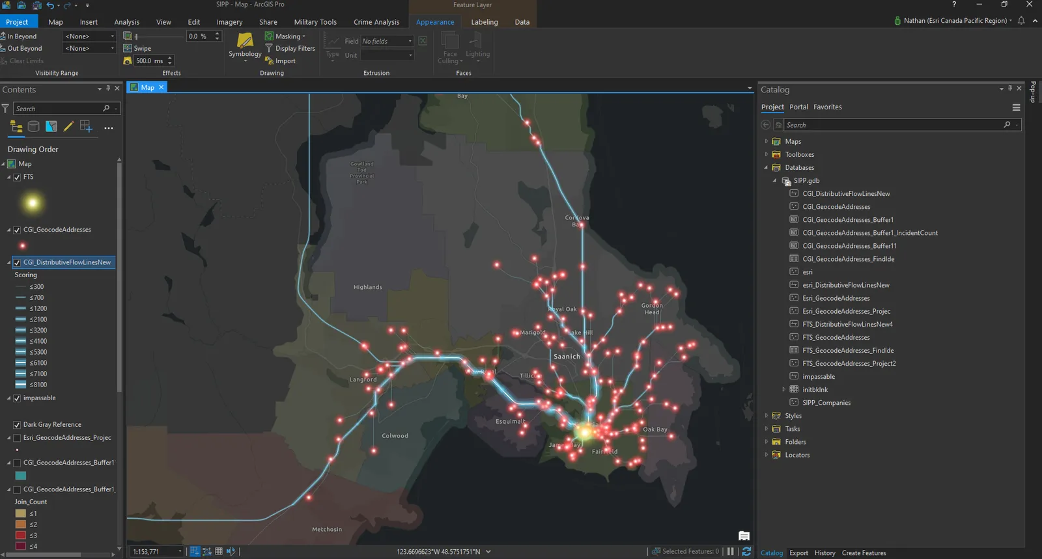The width and height of the screenshot is (1042, 559).
Task: Adjust the layer transparency slider
Action: [158, 36]
